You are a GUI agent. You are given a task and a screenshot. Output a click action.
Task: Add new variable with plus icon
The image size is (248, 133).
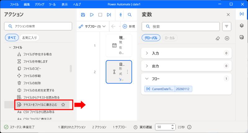227,38
